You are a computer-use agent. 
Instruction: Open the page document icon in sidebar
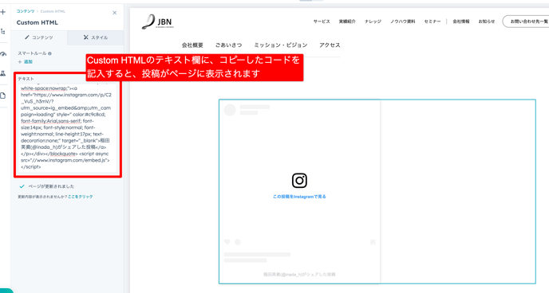point(3,96)
